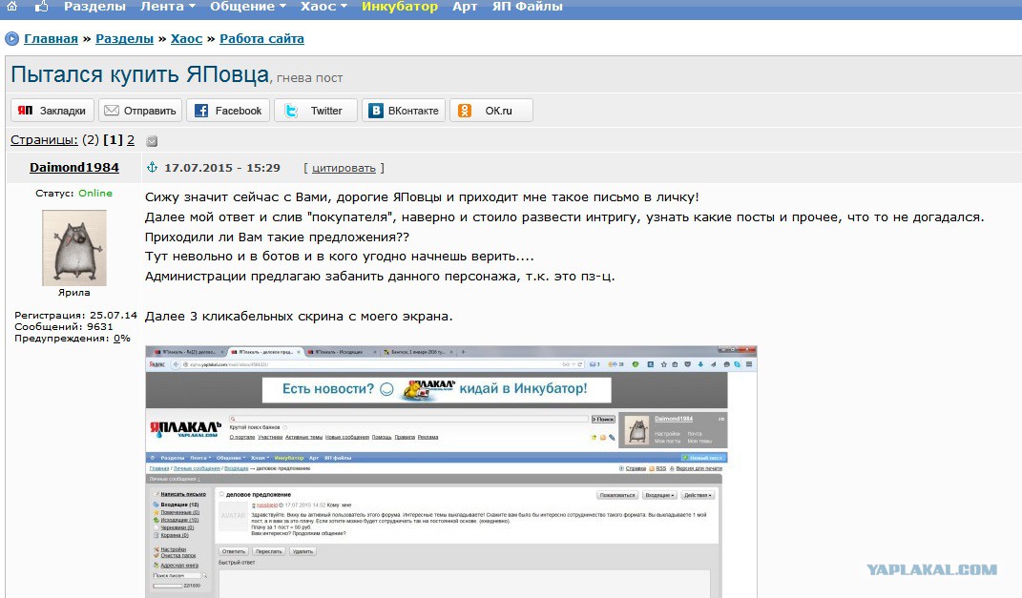
Task: Expand the Общение dropdown menu
Action: 248,7
